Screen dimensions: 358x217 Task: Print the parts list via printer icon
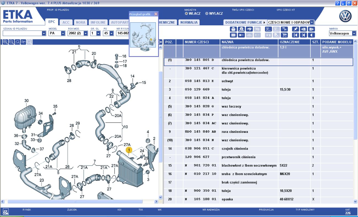[233, 29]
